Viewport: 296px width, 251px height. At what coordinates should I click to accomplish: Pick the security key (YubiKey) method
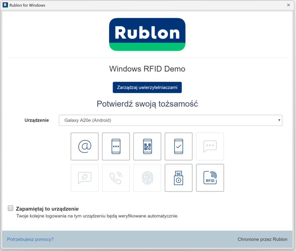(x=178, y=178)
